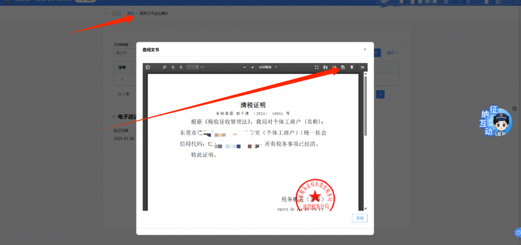Click the 首页 breadcrumb link
Screen dimensions: 521x245
[131, 13]
